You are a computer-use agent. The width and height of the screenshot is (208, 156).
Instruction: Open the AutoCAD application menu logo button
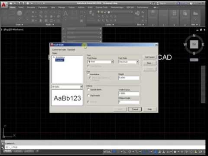point(4,5)
